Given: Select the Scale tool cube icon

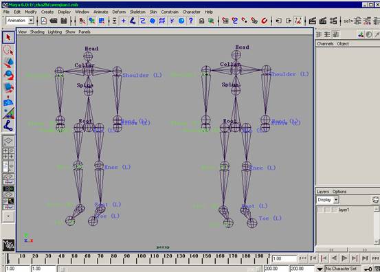Looking at the screenshot, I should (x=8, y=88).
